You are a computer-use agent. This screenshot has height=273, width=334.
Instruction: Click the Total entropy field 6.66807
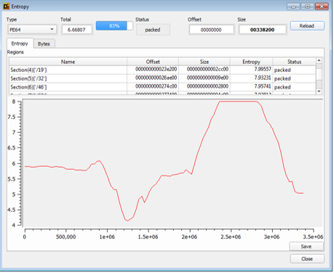(76, 30)
